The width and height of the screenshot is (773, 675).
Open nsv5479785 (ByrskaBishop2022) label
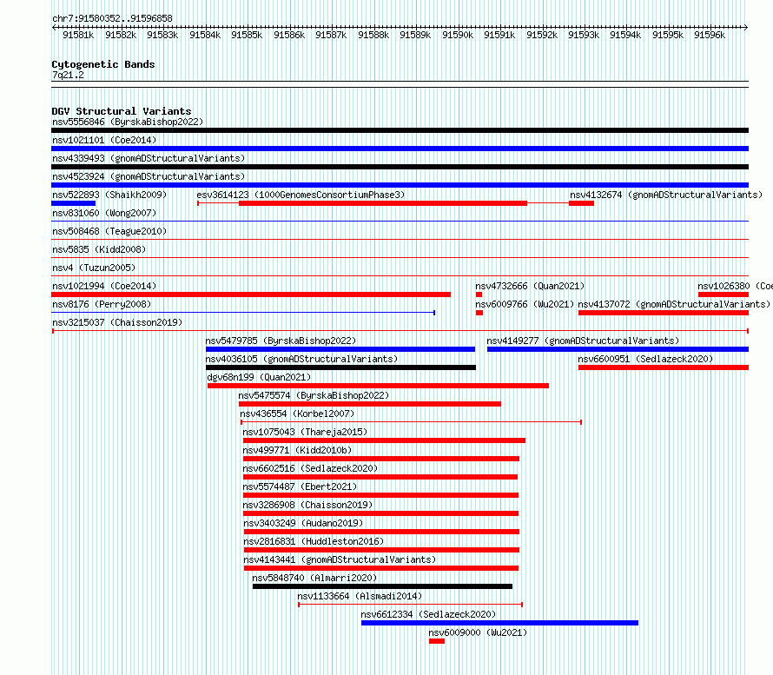[281, 341]
